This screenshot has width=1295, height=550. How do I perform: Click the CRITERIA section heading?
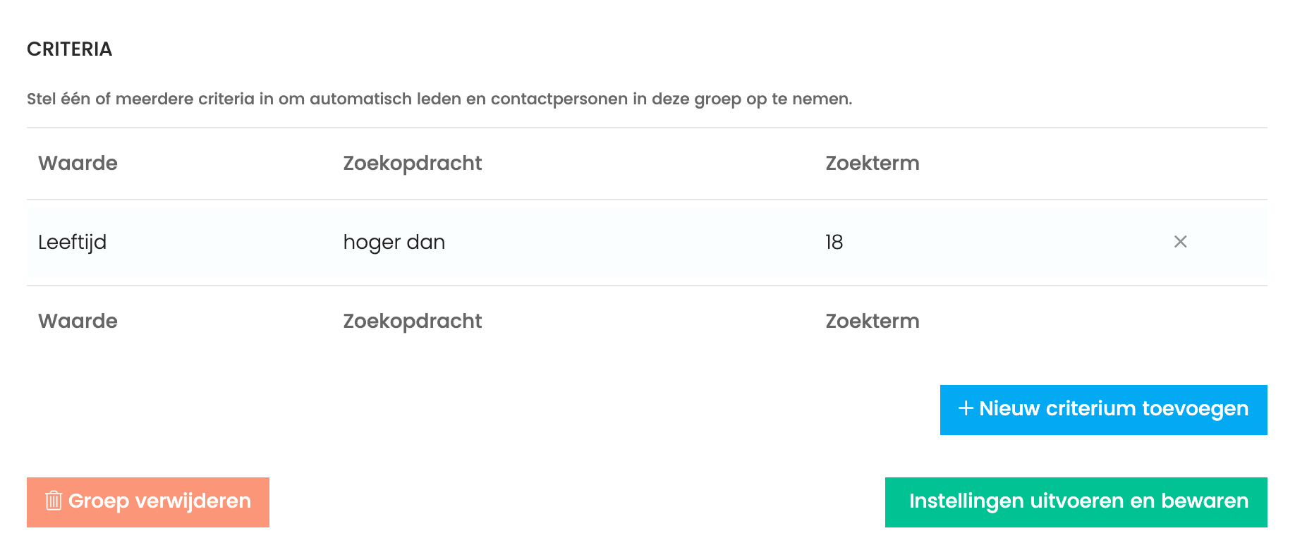pyautogui.click(x=69, y=49)
